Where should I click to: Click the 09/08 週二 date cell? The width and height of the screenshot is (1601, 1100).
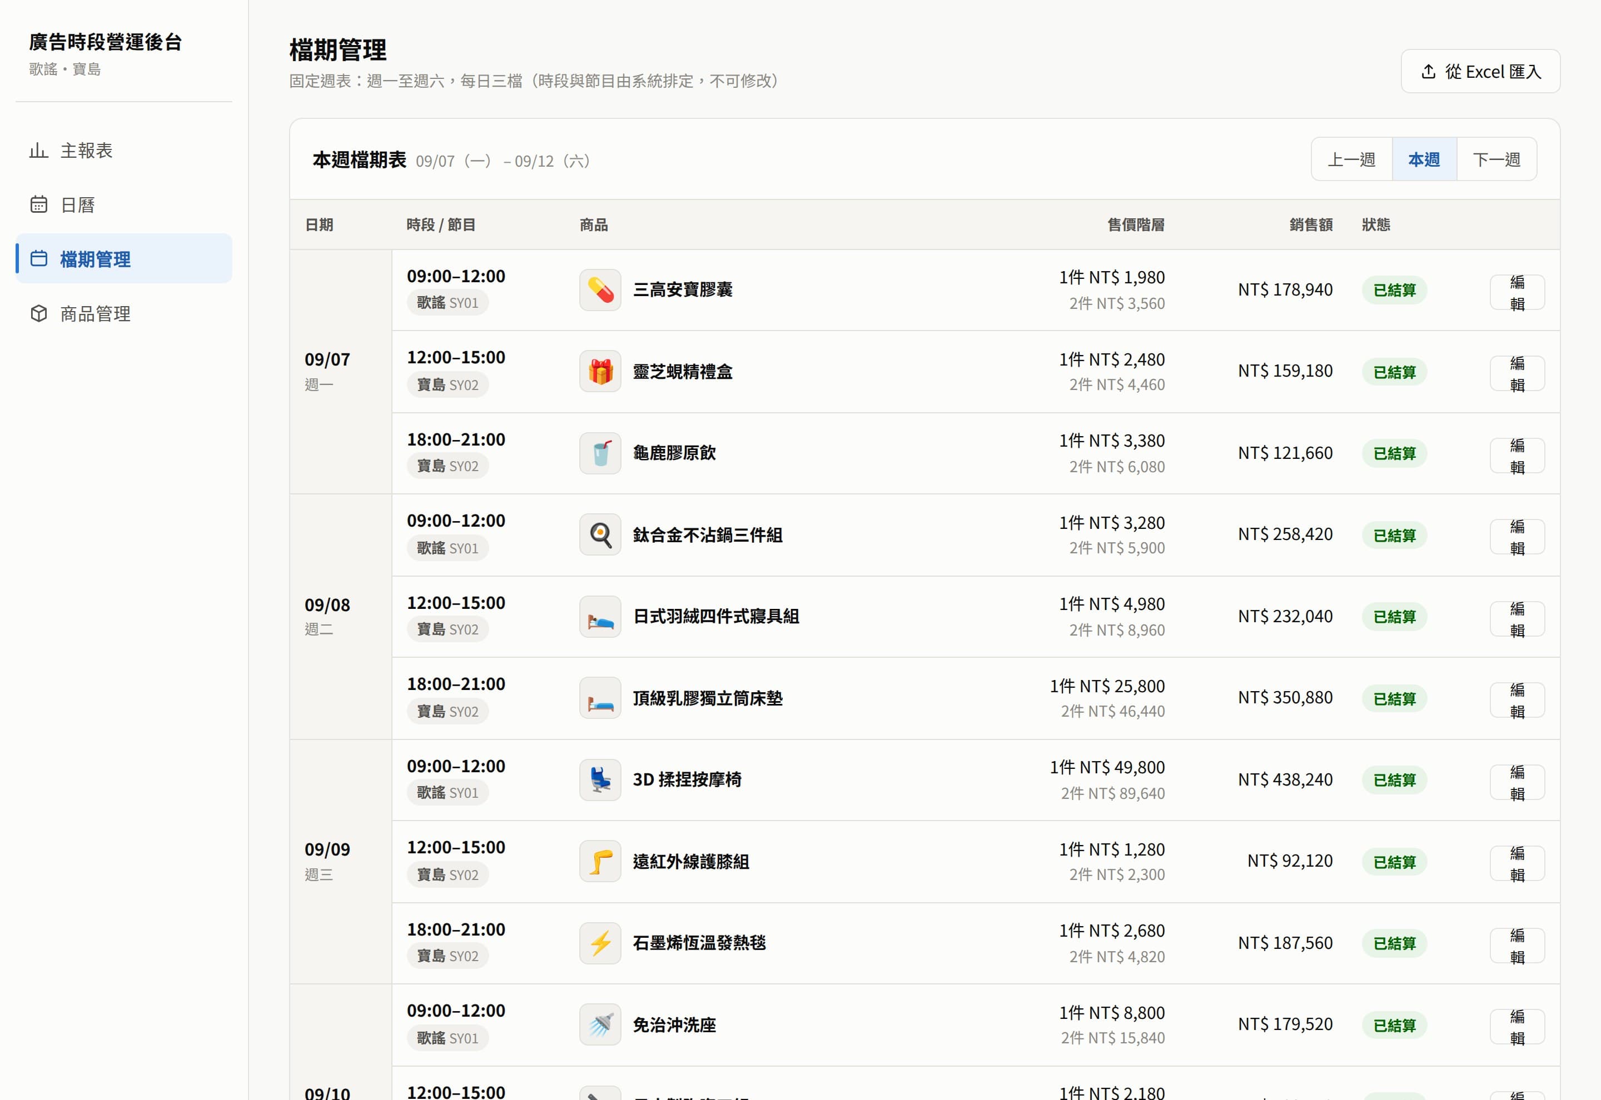click(x=341, y=616)
